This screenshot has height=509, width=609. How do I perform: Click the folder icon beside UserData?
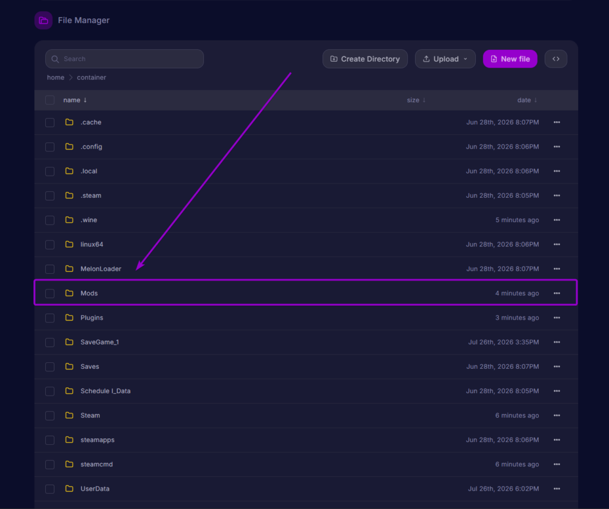[69, 488]
